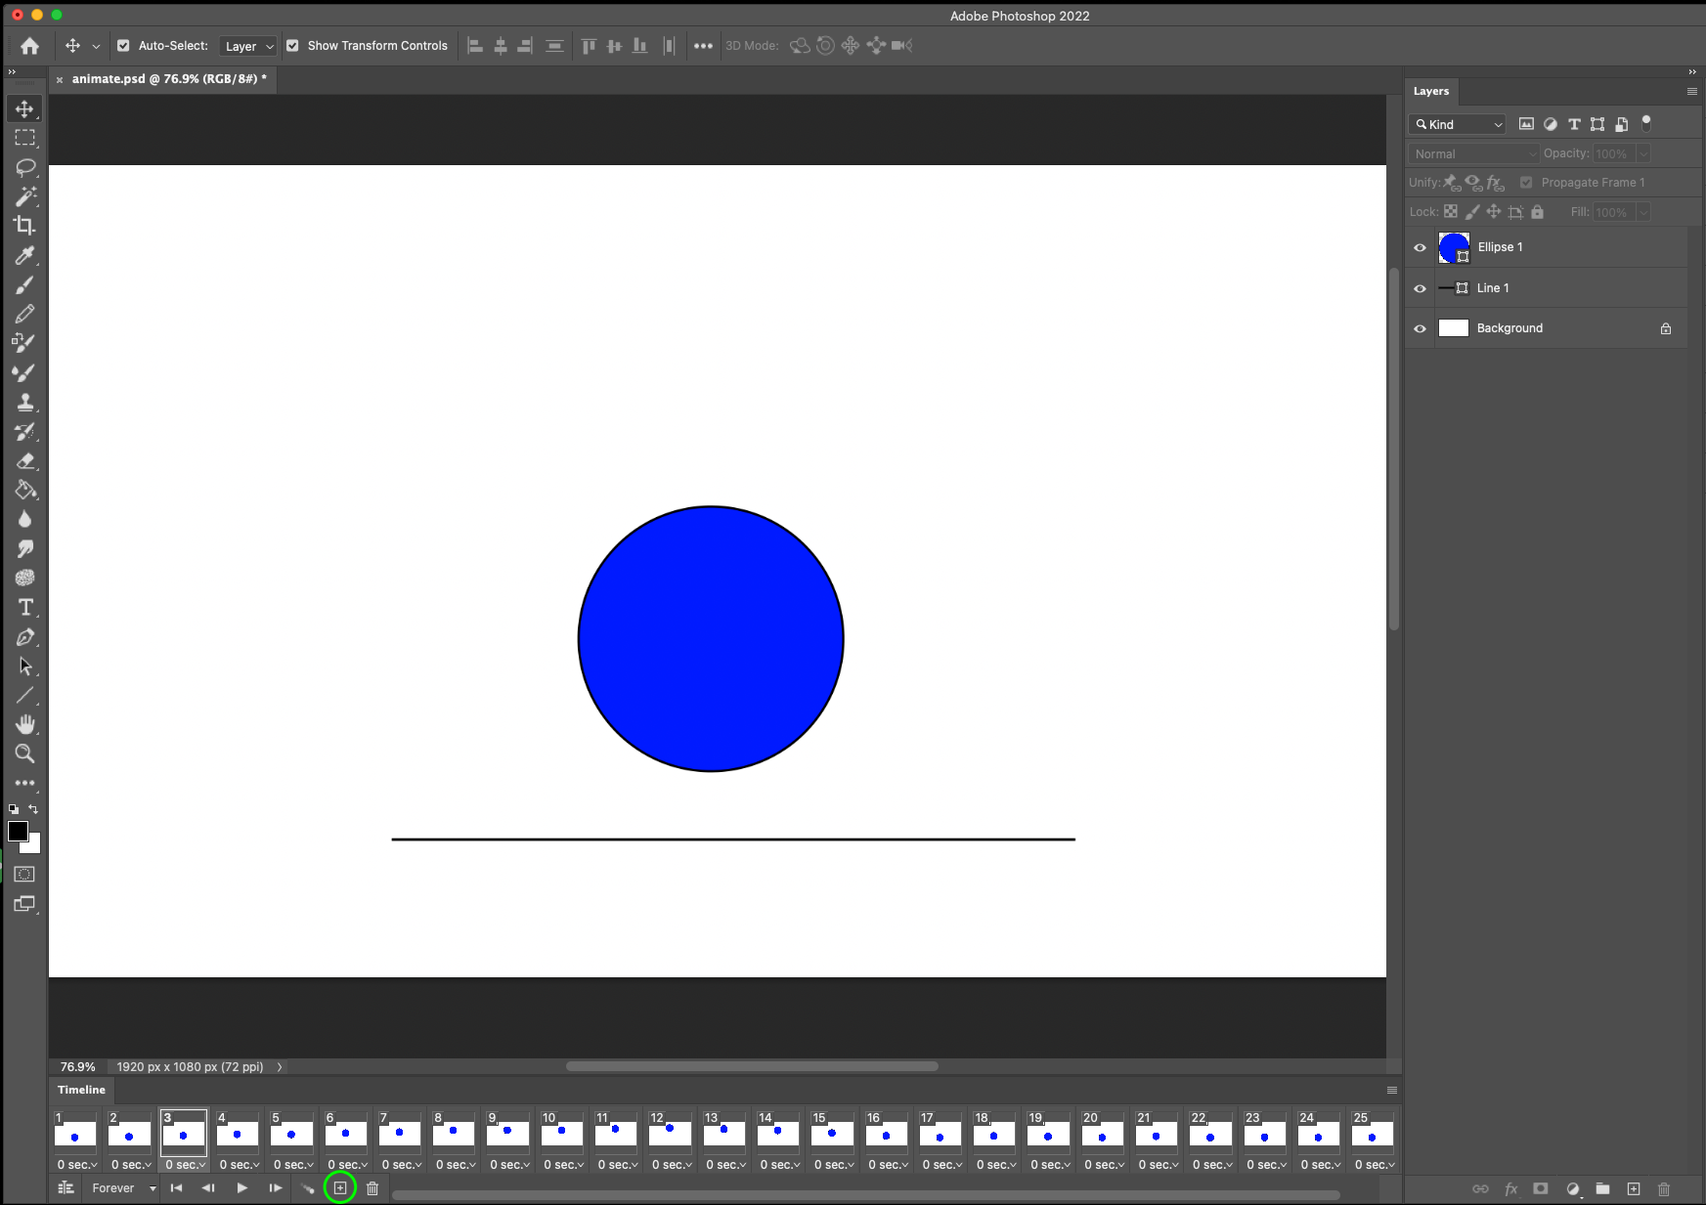Viewport: 1706px width, 1205px height.
Task: Select the Lasso tool
Action: 25,167
